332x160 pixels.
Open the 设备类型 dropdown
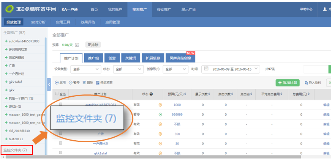[x=85, y=69]
